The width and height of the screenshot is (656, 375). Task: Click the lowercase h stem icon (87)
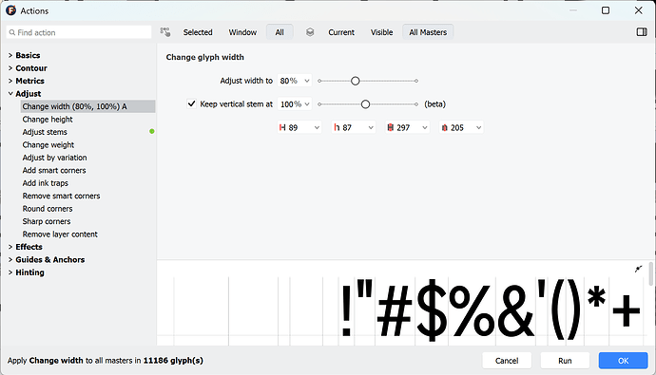(x=337, y=127)
